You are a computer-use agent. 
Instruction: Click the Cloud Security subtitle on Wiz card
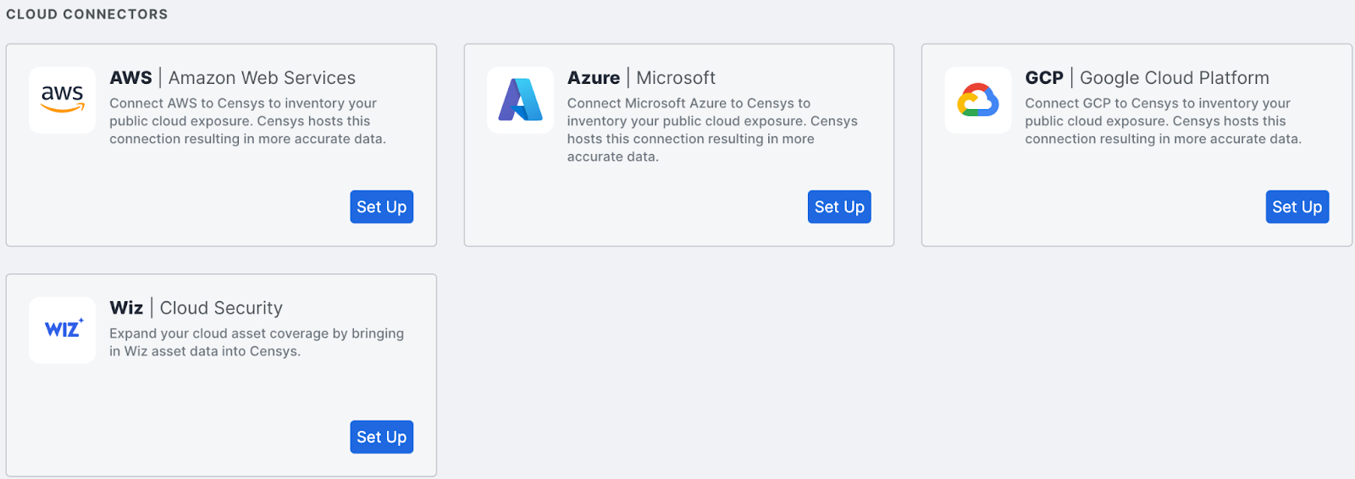point(221,308)
